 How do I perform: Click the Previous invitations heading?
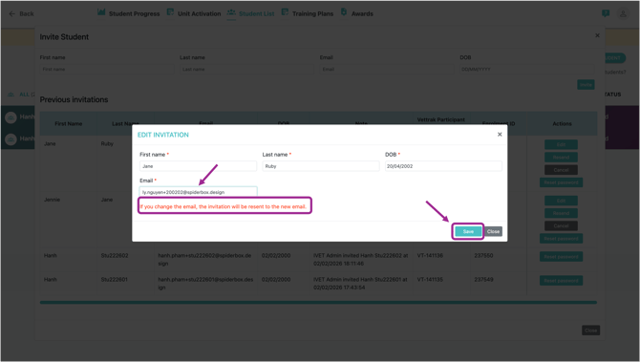pyautogui.click(x=74, y=99)
